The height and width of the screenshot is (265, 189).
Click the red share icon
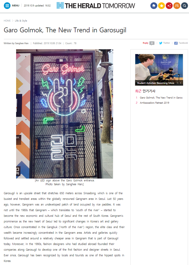(169, 6)
